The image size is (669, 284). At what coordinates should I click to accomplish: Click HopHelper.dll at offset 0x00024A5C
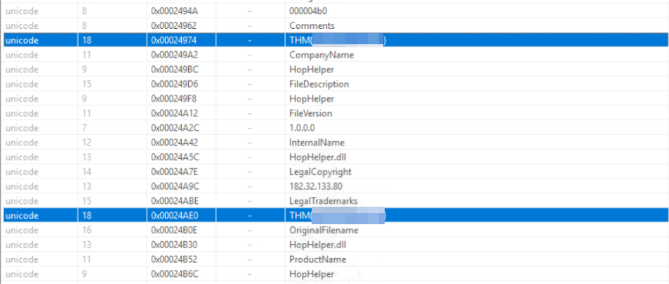click(314, 157)
